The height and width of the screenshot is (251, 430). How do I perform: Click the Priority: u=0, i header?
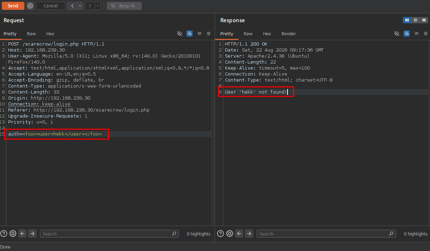(x=30, y=122)
